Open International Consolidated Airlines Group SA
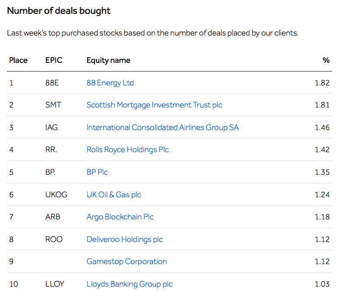339x291 pixels. coord(163,128)
